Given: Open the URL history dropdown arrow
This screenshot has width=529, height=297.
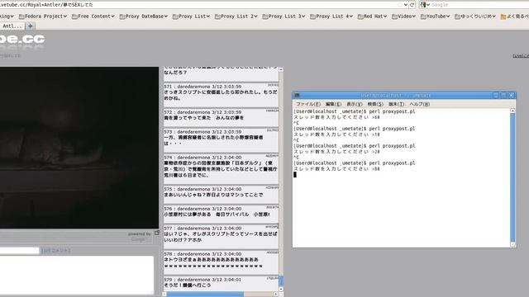Looking at the screenshot, I should [x=406, y=5].
